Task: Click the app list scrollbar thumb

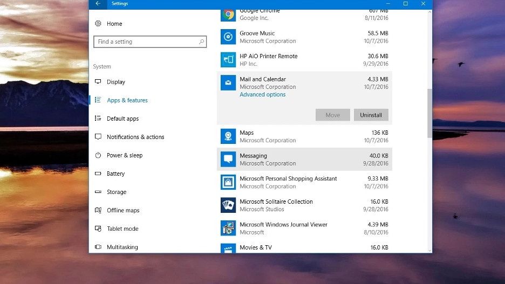Action: point(429,113)
